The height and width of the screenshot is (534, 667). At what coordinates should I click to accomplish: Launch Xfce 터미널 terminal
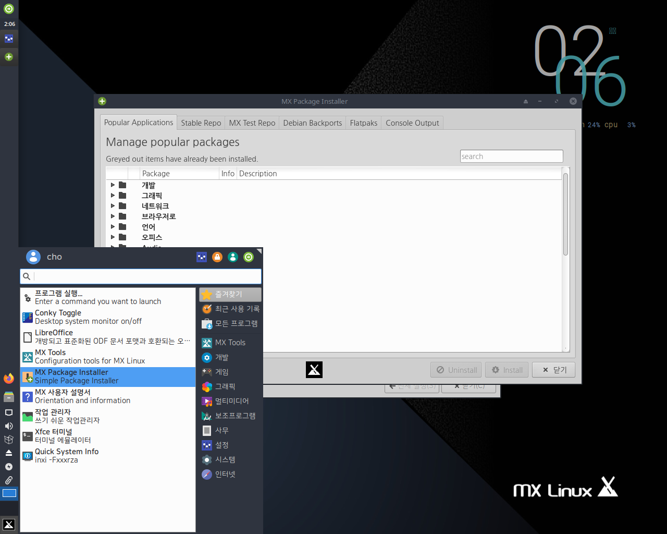(108, 436)
